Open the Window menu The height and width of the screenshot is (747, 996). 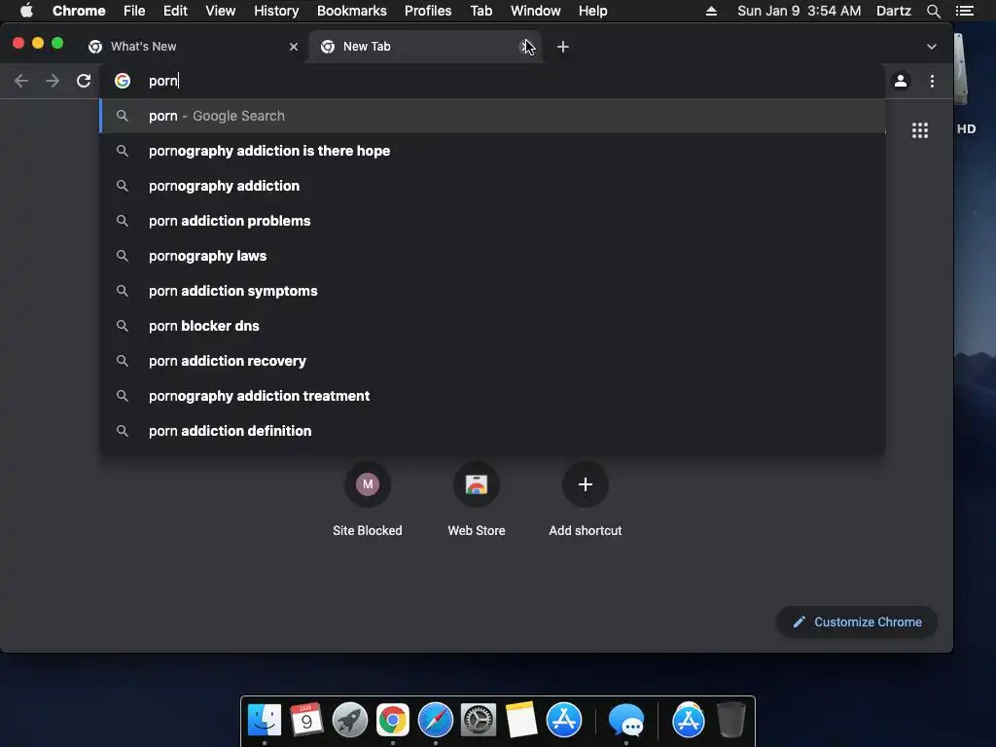coord(536,11)
